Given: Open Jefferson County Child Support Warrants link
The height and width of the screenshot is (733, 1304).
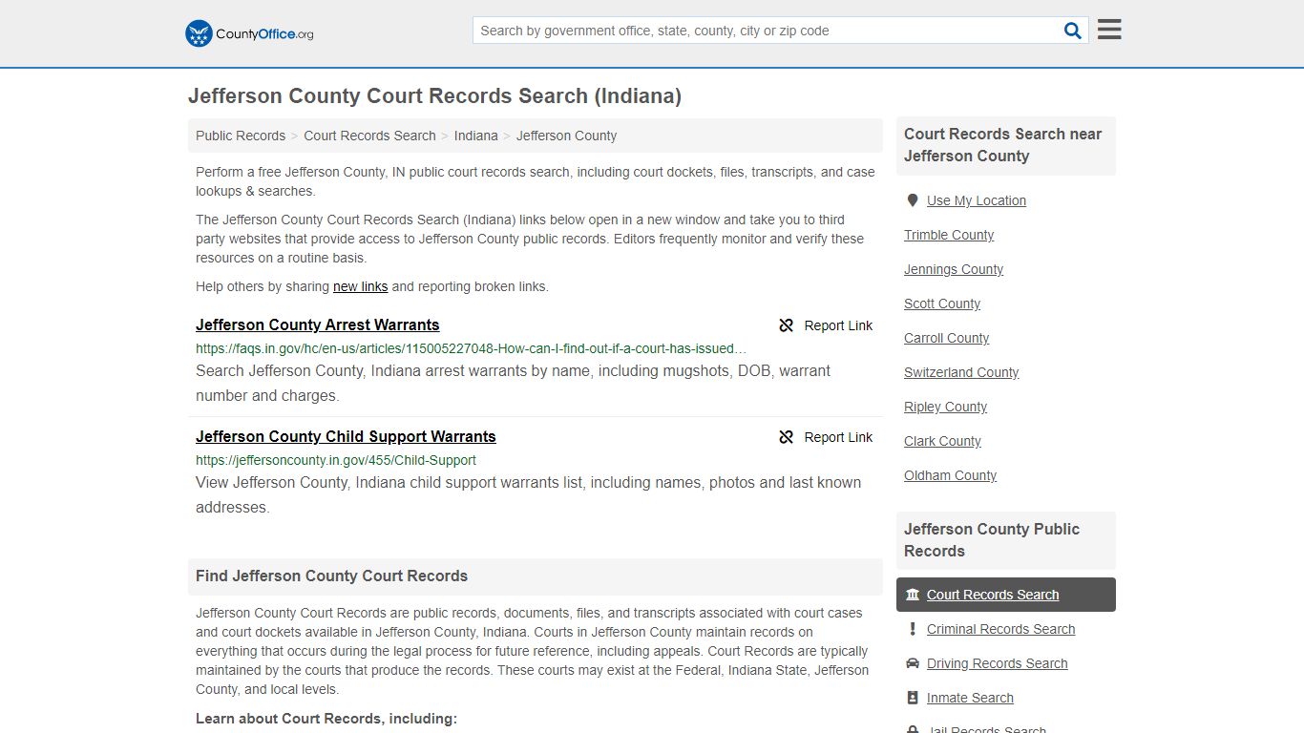Looking at the screenshot, I should point(346,436).
